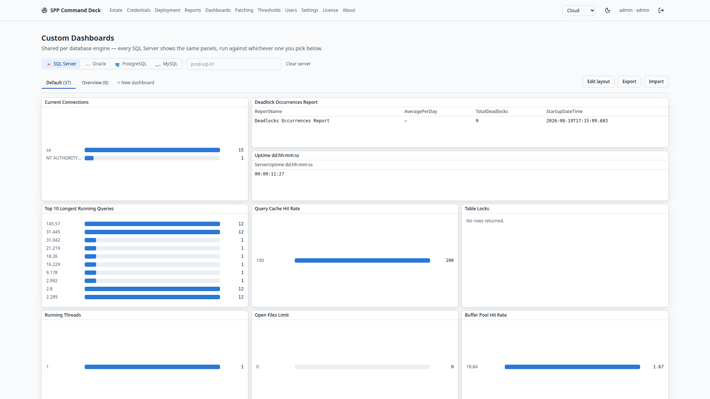The width and height of the screenshot is (710, 399).
Task: Select MySQL engine tab
Action: [x=166, y=64]
